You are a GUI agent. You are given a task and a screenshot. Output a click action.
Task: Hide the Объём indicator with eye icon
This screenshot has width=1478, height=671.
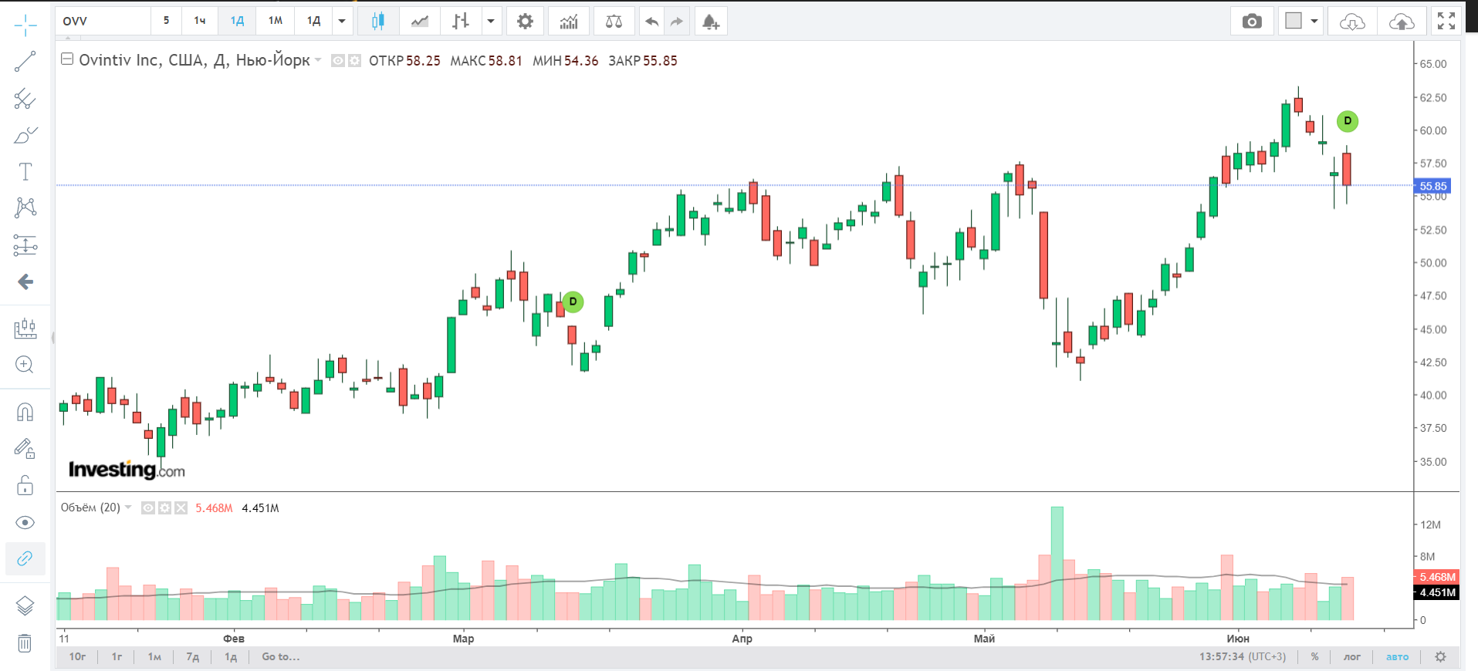[x=148, y=508]
